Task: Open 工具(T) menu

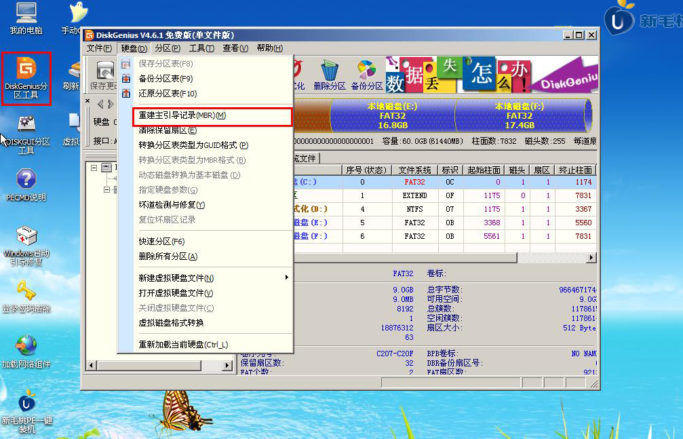Action: (201, 48)
